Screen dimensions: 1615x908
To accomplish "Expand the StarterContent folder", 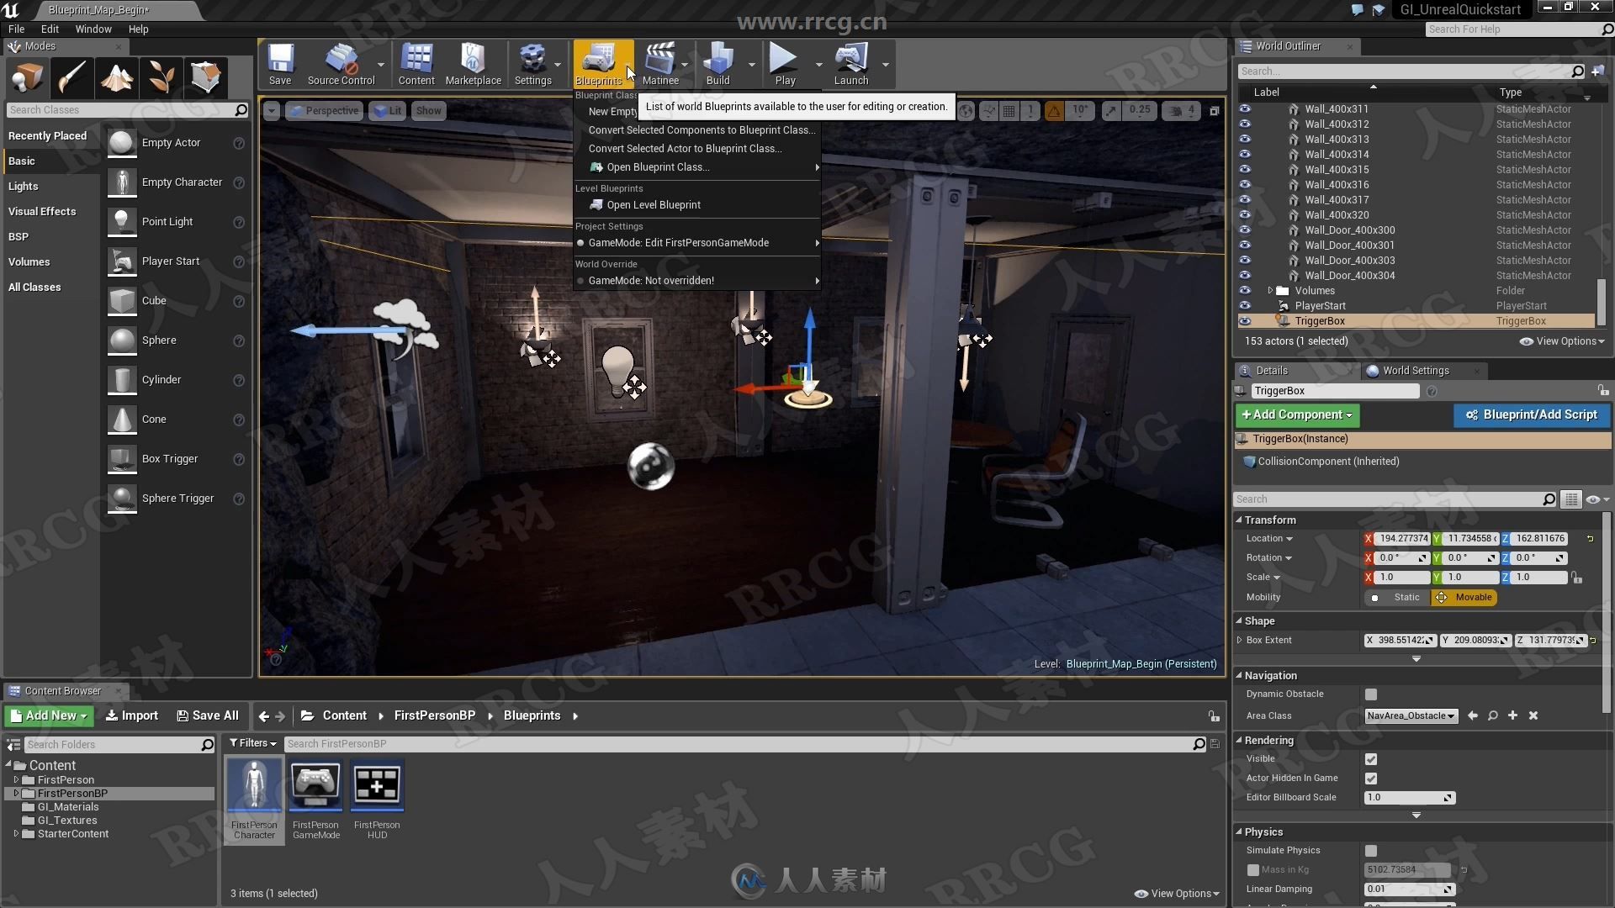I will coord(16,834).
